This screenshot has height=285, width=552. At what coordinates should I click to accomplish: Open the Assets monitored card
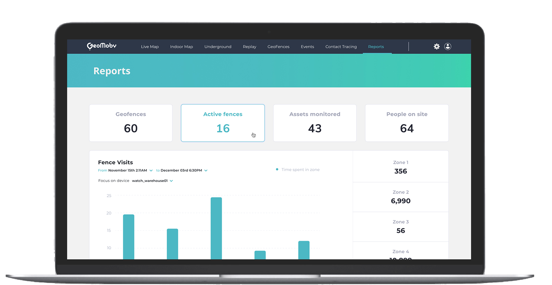coord(314,123)
